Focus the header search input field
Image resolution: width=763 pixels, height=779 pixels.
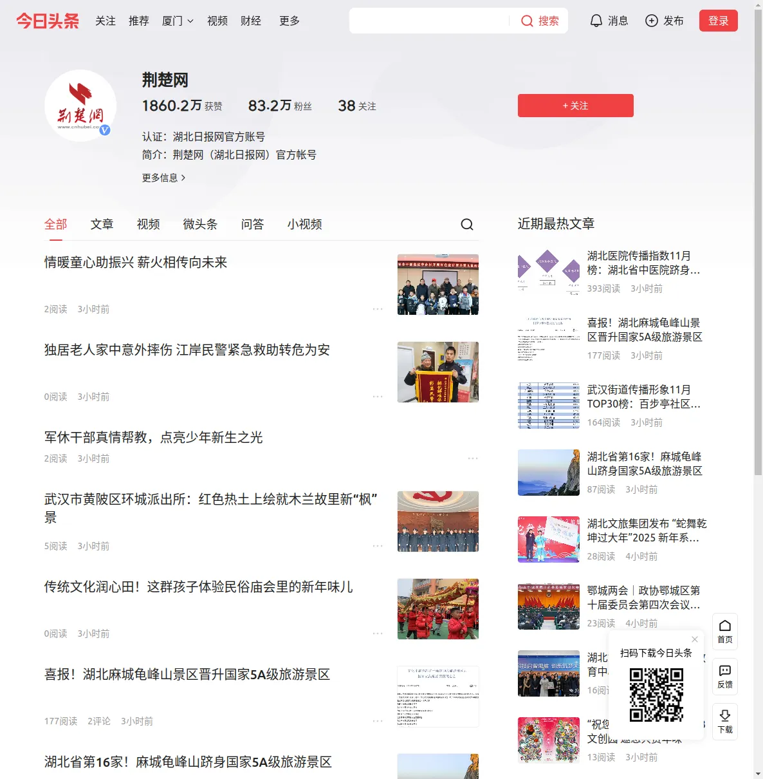(x=429, y=21)
